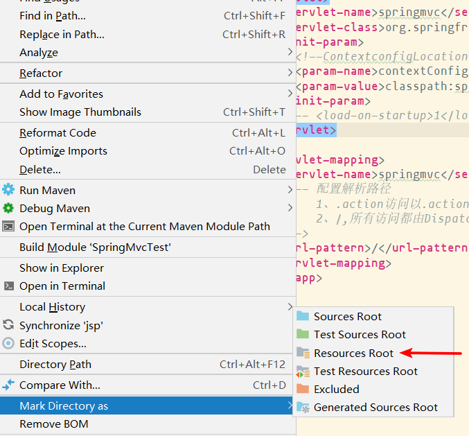469x436 pixels.
Task: Click the Synchronize 'jsp' refresh icon
Action: (x=8, y=325)
